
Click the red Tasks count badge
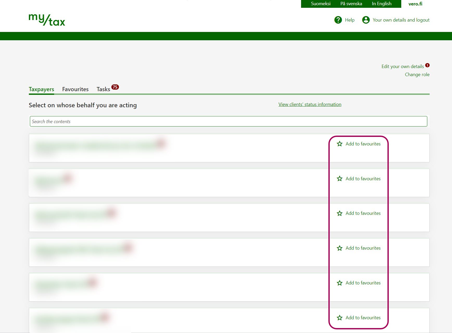115,87
